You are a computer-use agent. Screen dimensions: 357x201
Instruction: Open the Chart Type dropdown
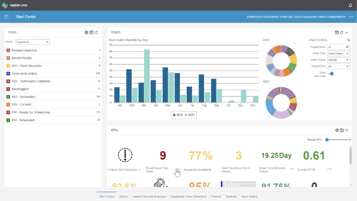click(338, 54)
